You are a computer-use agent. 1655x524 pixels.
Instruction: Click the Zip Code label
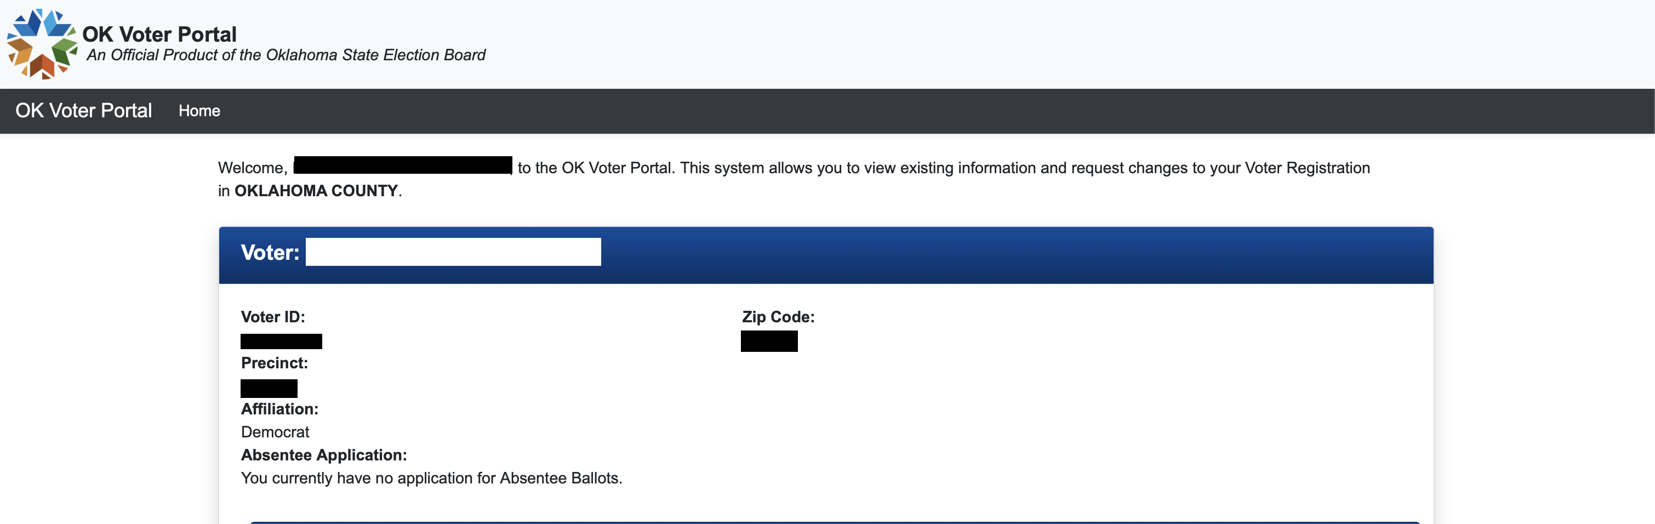[x=778, y=317]
